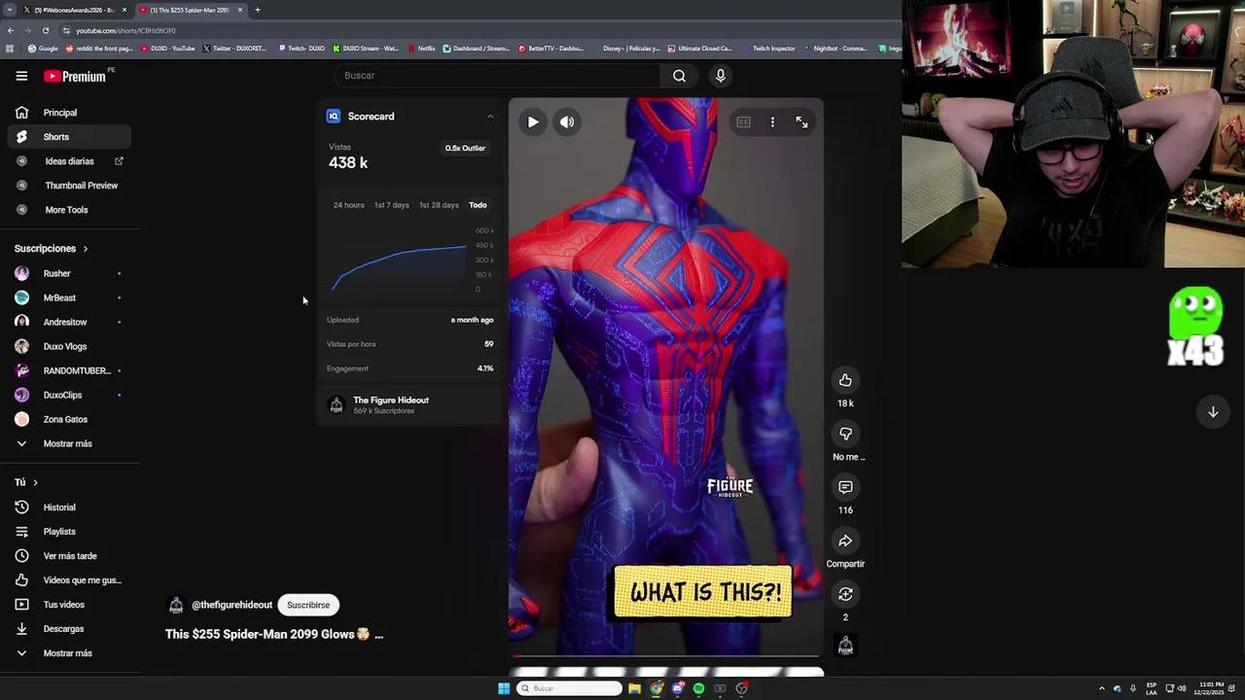Expand the Tú section chevron
The image size is (1245, 700).
pyautogui.click(x=35, y=482)
